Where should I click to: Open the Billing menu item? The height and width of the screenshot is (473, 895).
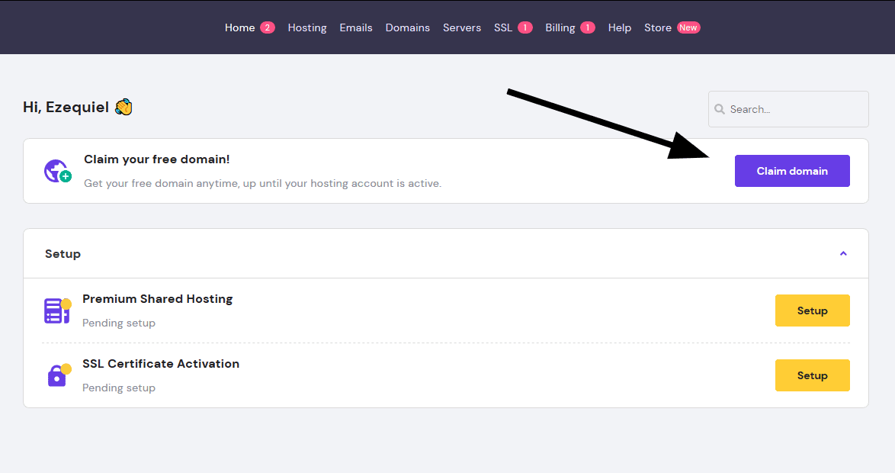click(x=560, y=27)
